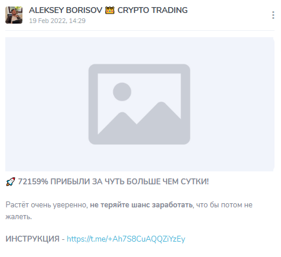Open ALEKSEY BORISOV channel name
Viewport: 281px width, 257px height.
(66, 10)
